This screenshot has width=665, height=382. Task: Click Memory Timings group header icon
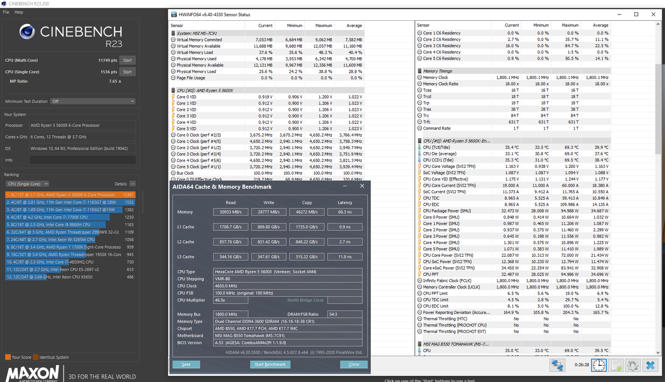pyautogui.click(x=419, y=71)
